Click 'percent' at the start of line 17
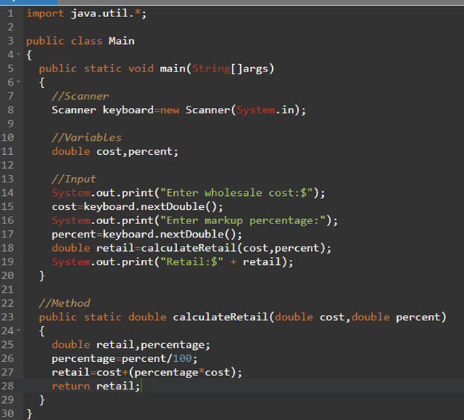Viewport: 464px width, 420px height. [x=74, y=235]
